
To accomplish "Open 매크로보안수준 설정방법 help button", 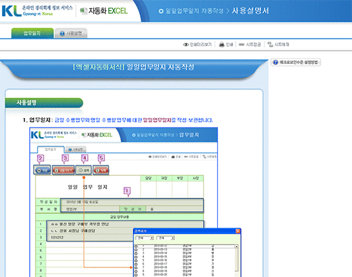I will click(x=296, y=62).
